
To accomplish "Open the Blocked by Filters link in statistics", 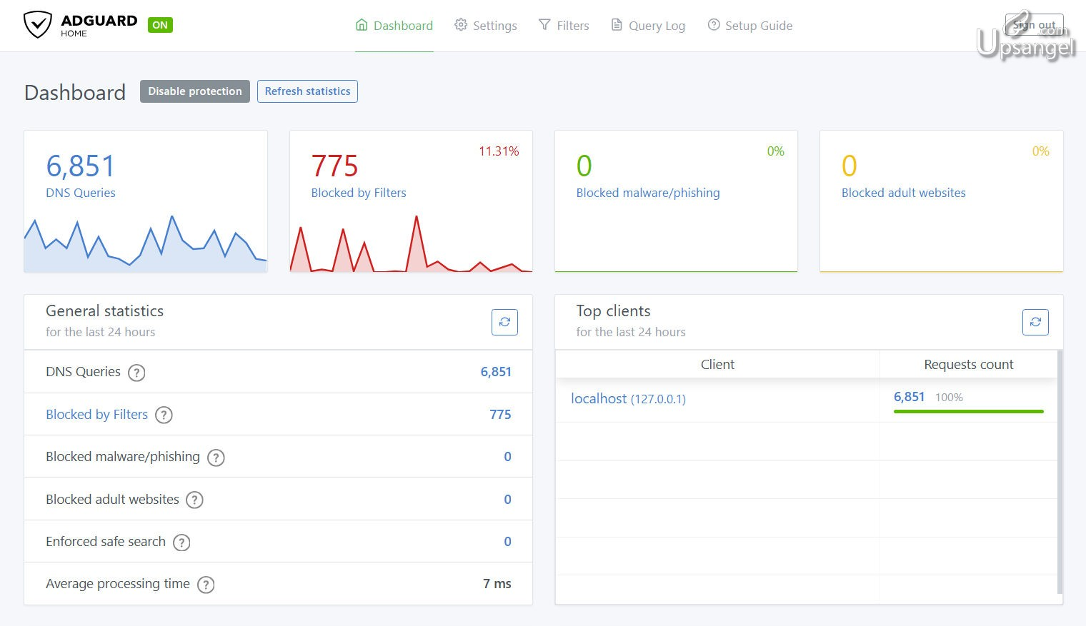I will [x=97, y=415].
